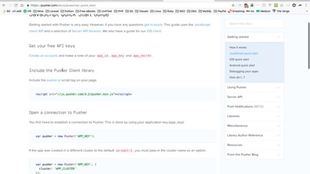Expand the Libraries section
Image resolution: width=310 pixels, height=174 pixels.
click(254, 116)
